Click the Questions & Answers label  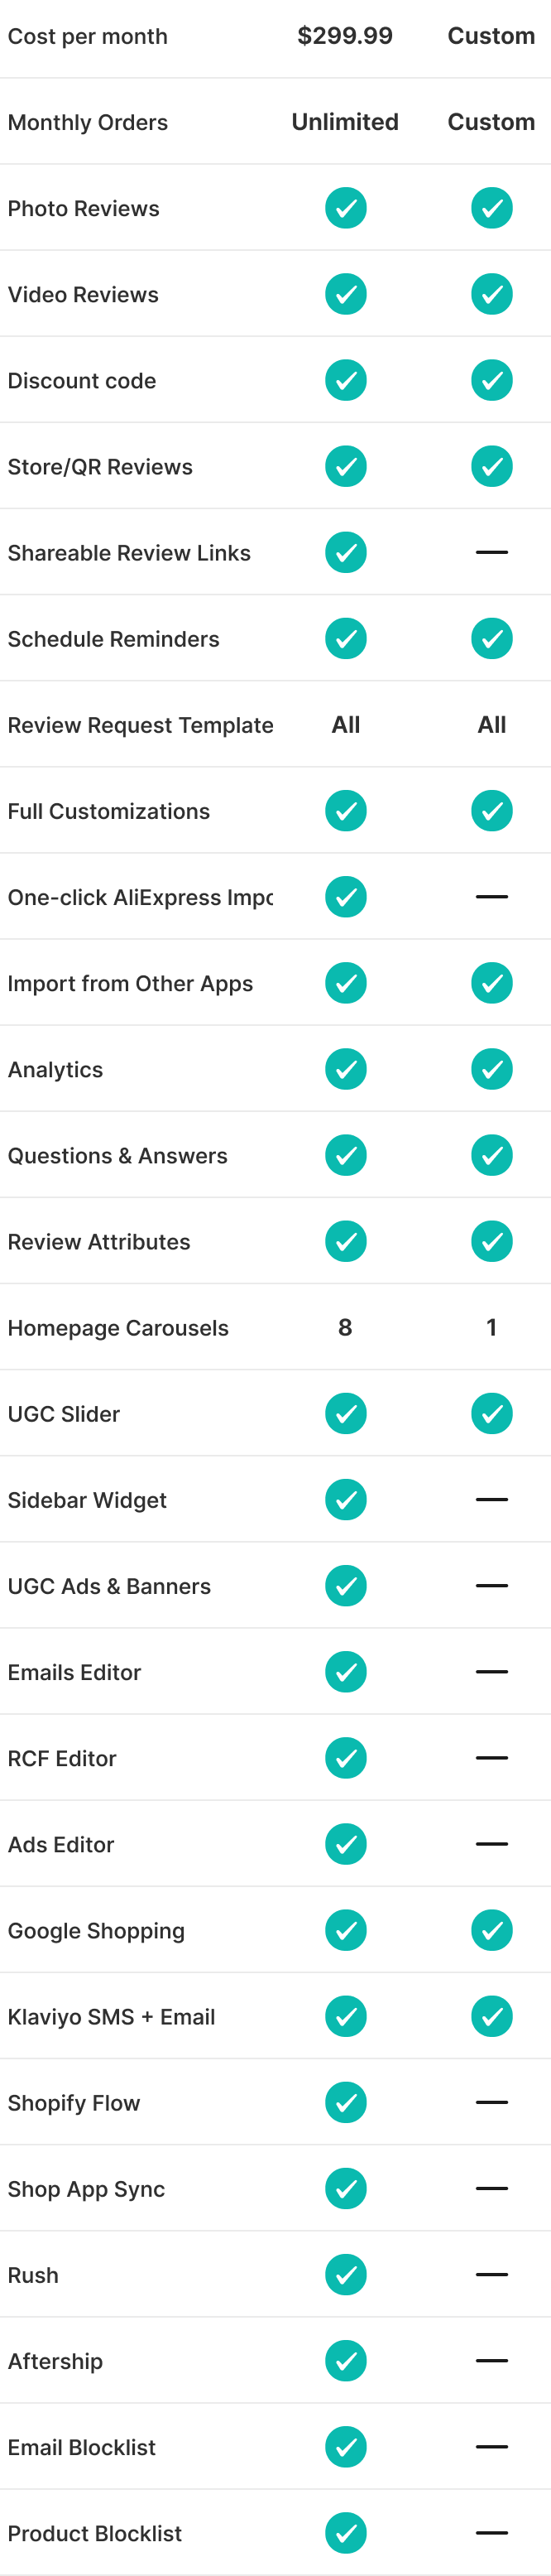click(117, 1156)
